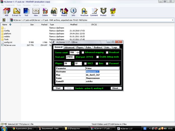
Task: Enable the VAC2 checkbox
Action: [85, 64]
